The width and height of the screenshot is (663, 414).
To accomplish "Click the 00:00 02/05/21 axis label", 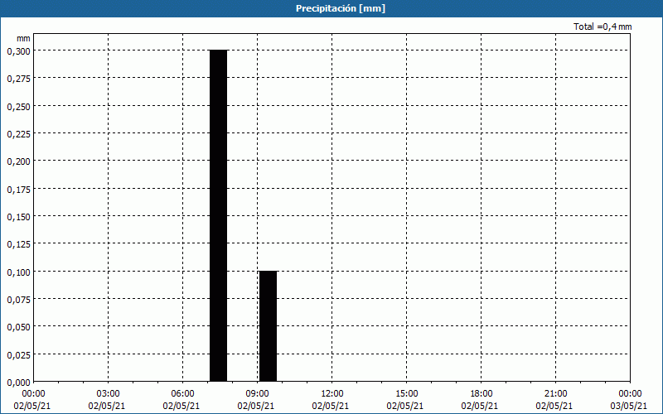I will click(32, 400).
